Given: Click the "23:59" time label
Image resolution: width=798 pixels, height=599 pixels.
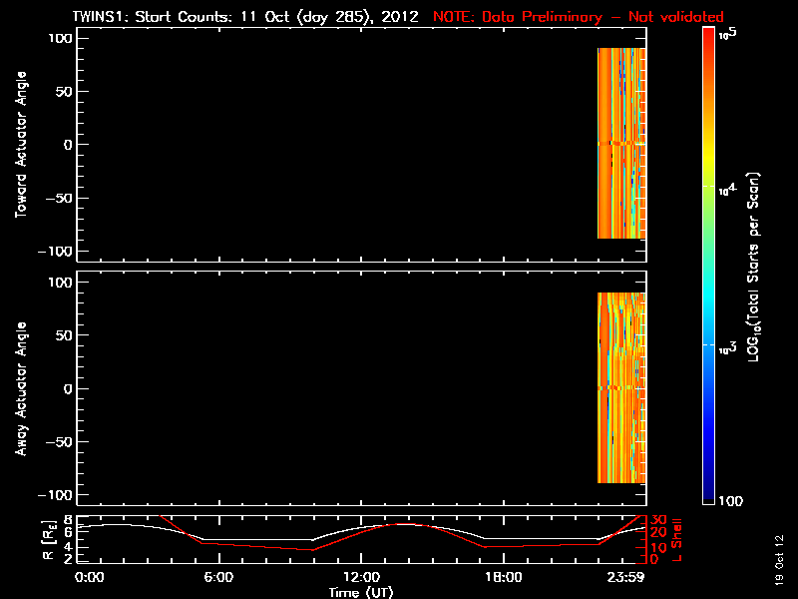Looking at the screenshot, I should [x=625, y=577].
